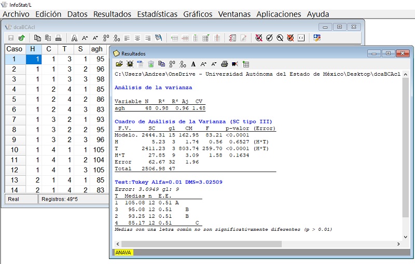Click the red-crossed check-mark circle icon
Screen dimensions: 415x264
pyautogui.click(x=259, y=38)
